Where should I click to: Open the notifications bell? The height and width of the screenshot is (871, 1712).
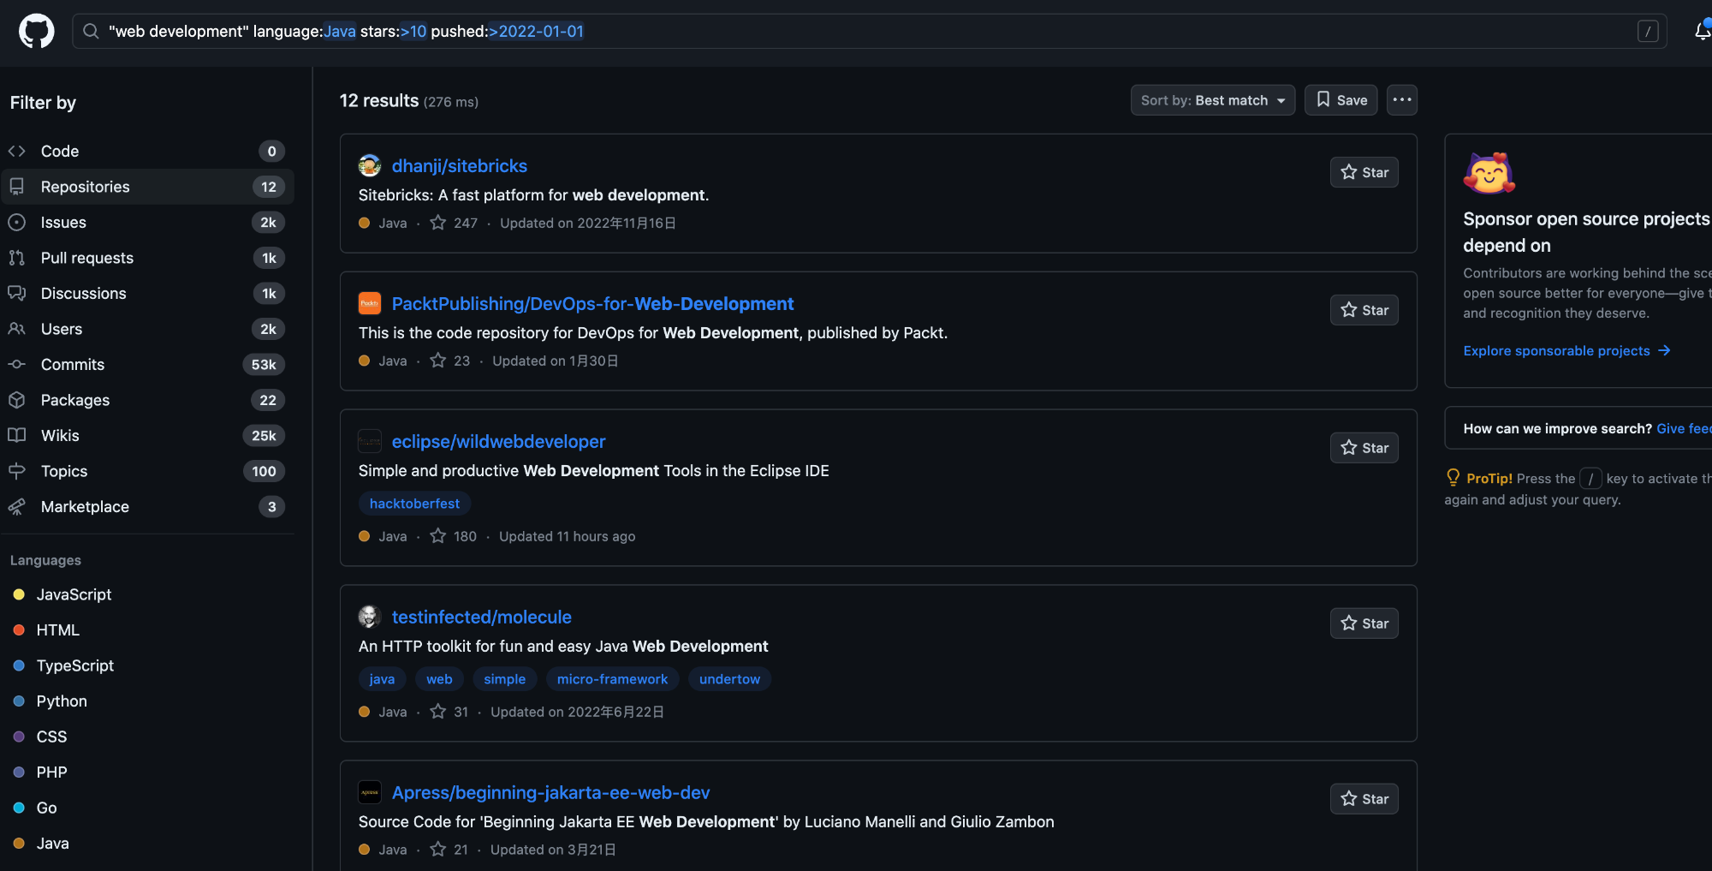1703,32
